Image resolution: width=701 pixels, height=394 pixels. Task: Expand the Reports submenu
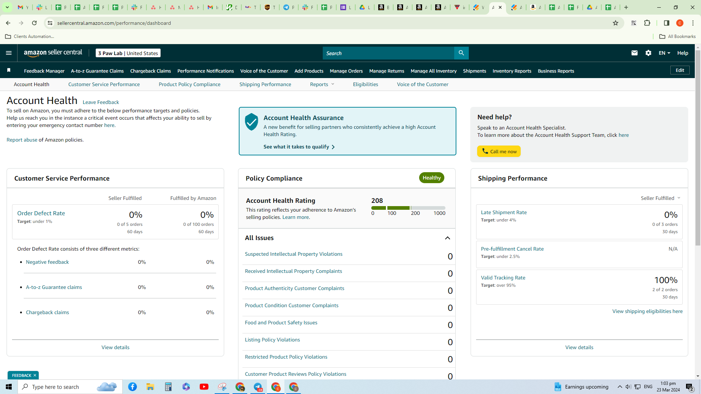click(322, 84)
